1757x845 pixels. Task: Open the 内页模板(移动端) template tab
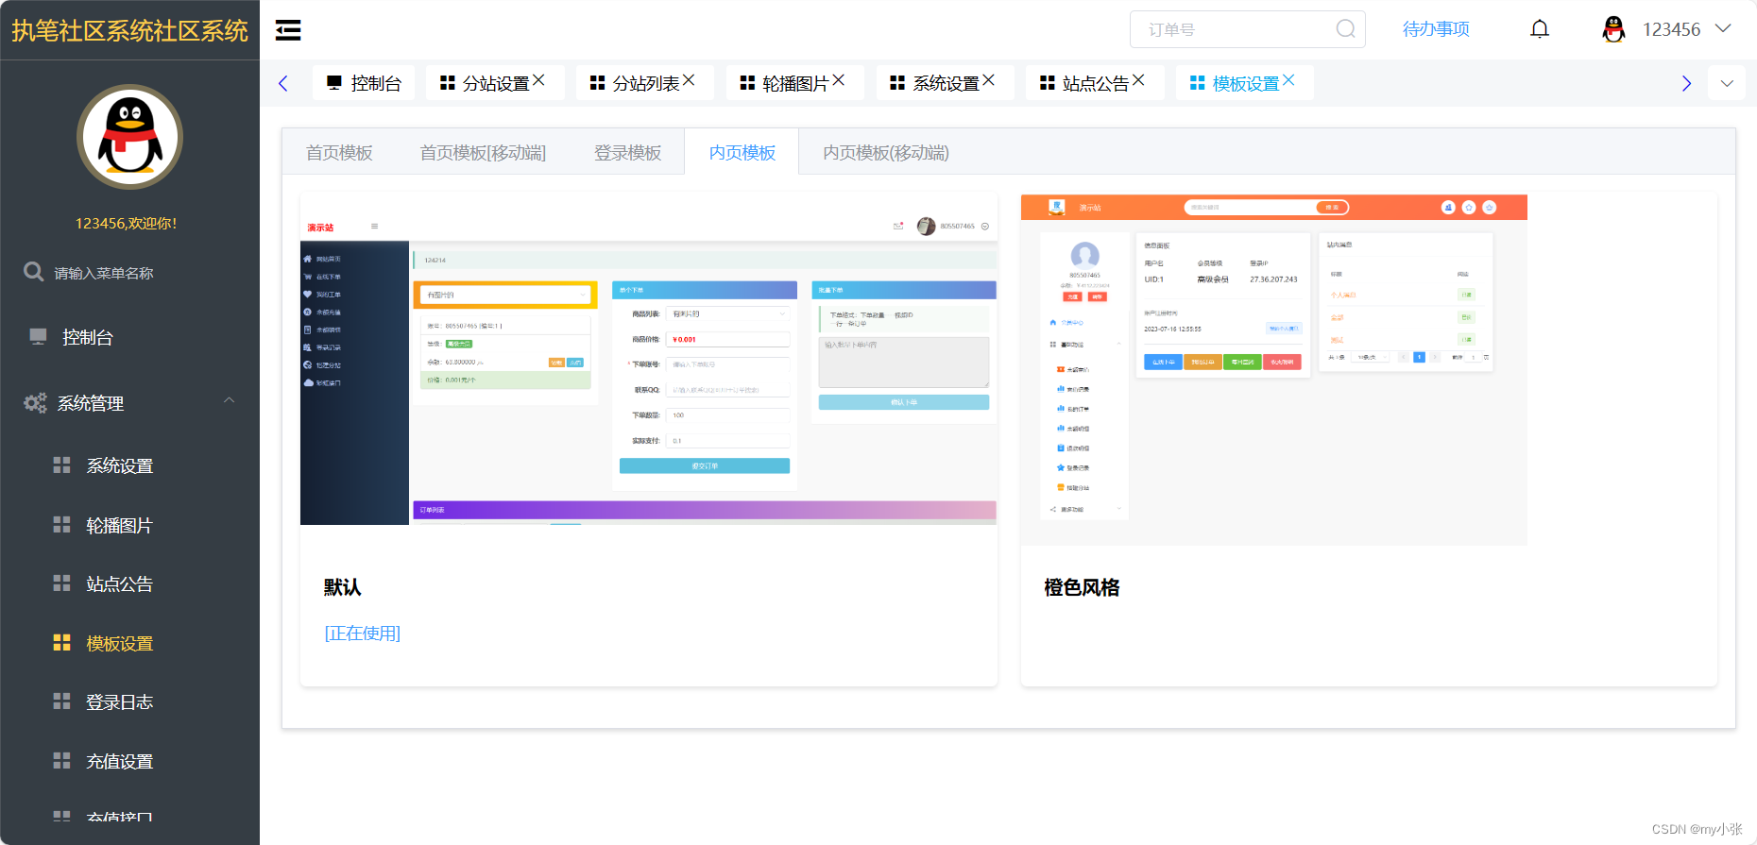click(886, 153)
